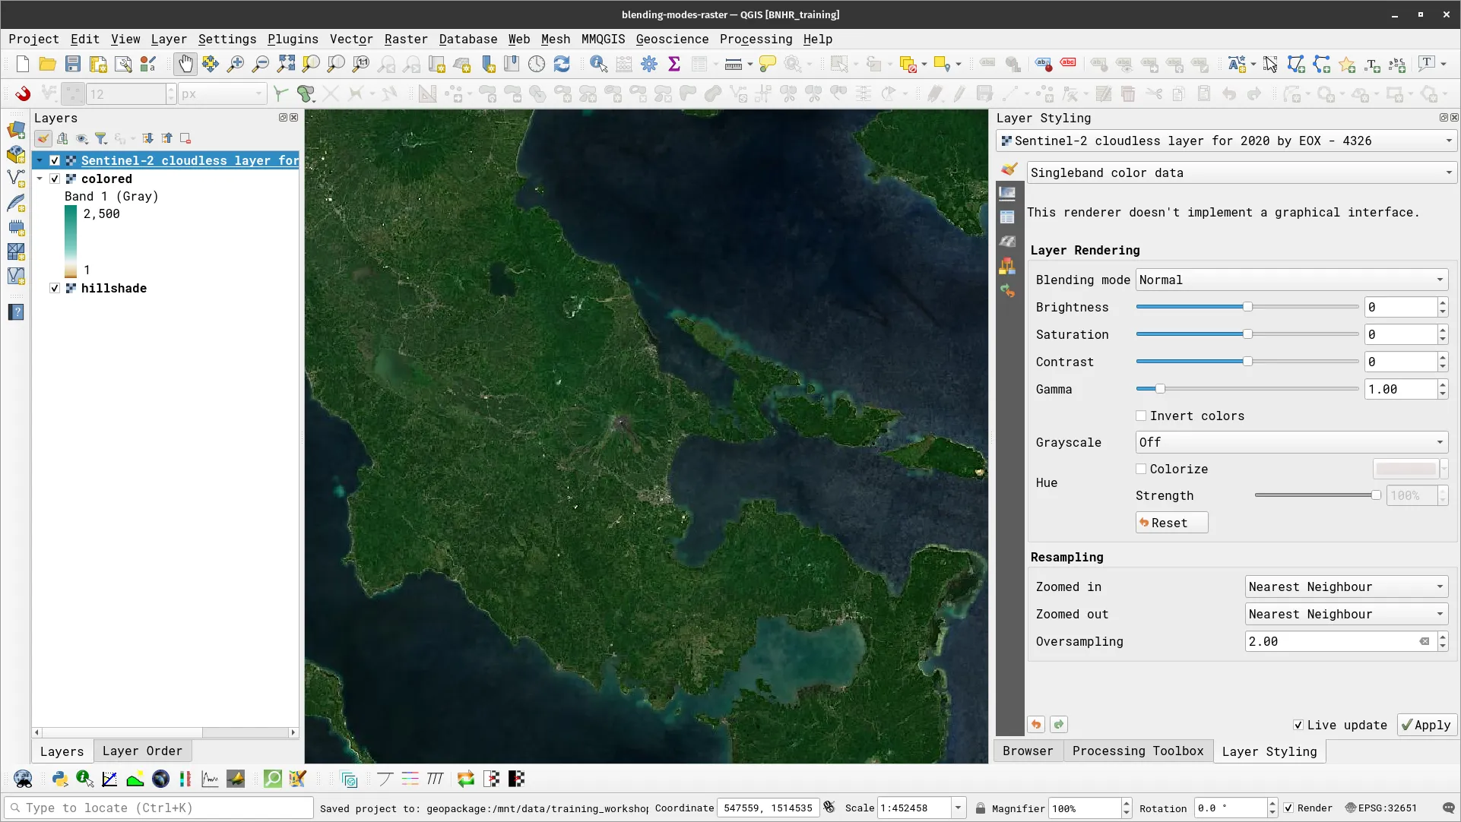
Task: Open the Identify Features tool
Action: click(x=598, y=64)
